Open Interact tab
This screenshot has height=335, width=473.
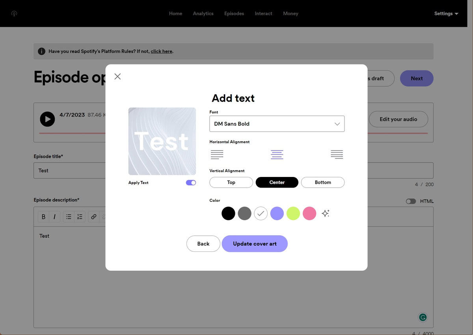263,13
